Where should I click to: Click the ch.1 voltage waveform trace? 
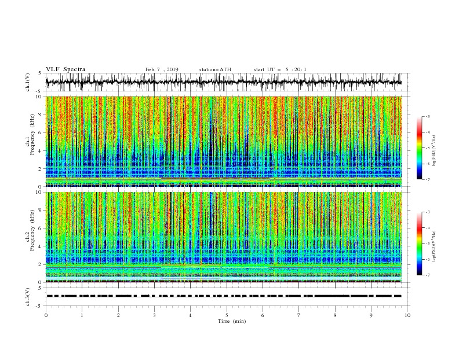[x=223, y=82]
